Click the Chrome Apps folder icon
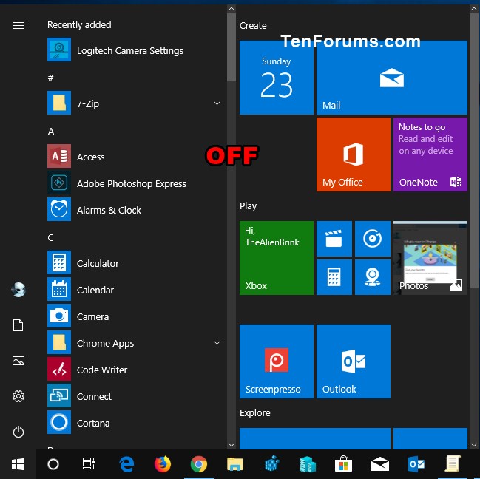480x479 pixels. pyautogui.click(x=59, y=342)
